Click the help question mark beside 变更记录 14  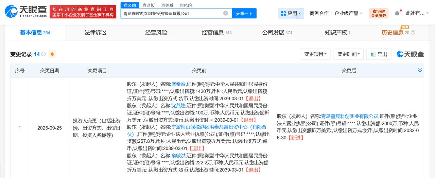click(43, 54)
